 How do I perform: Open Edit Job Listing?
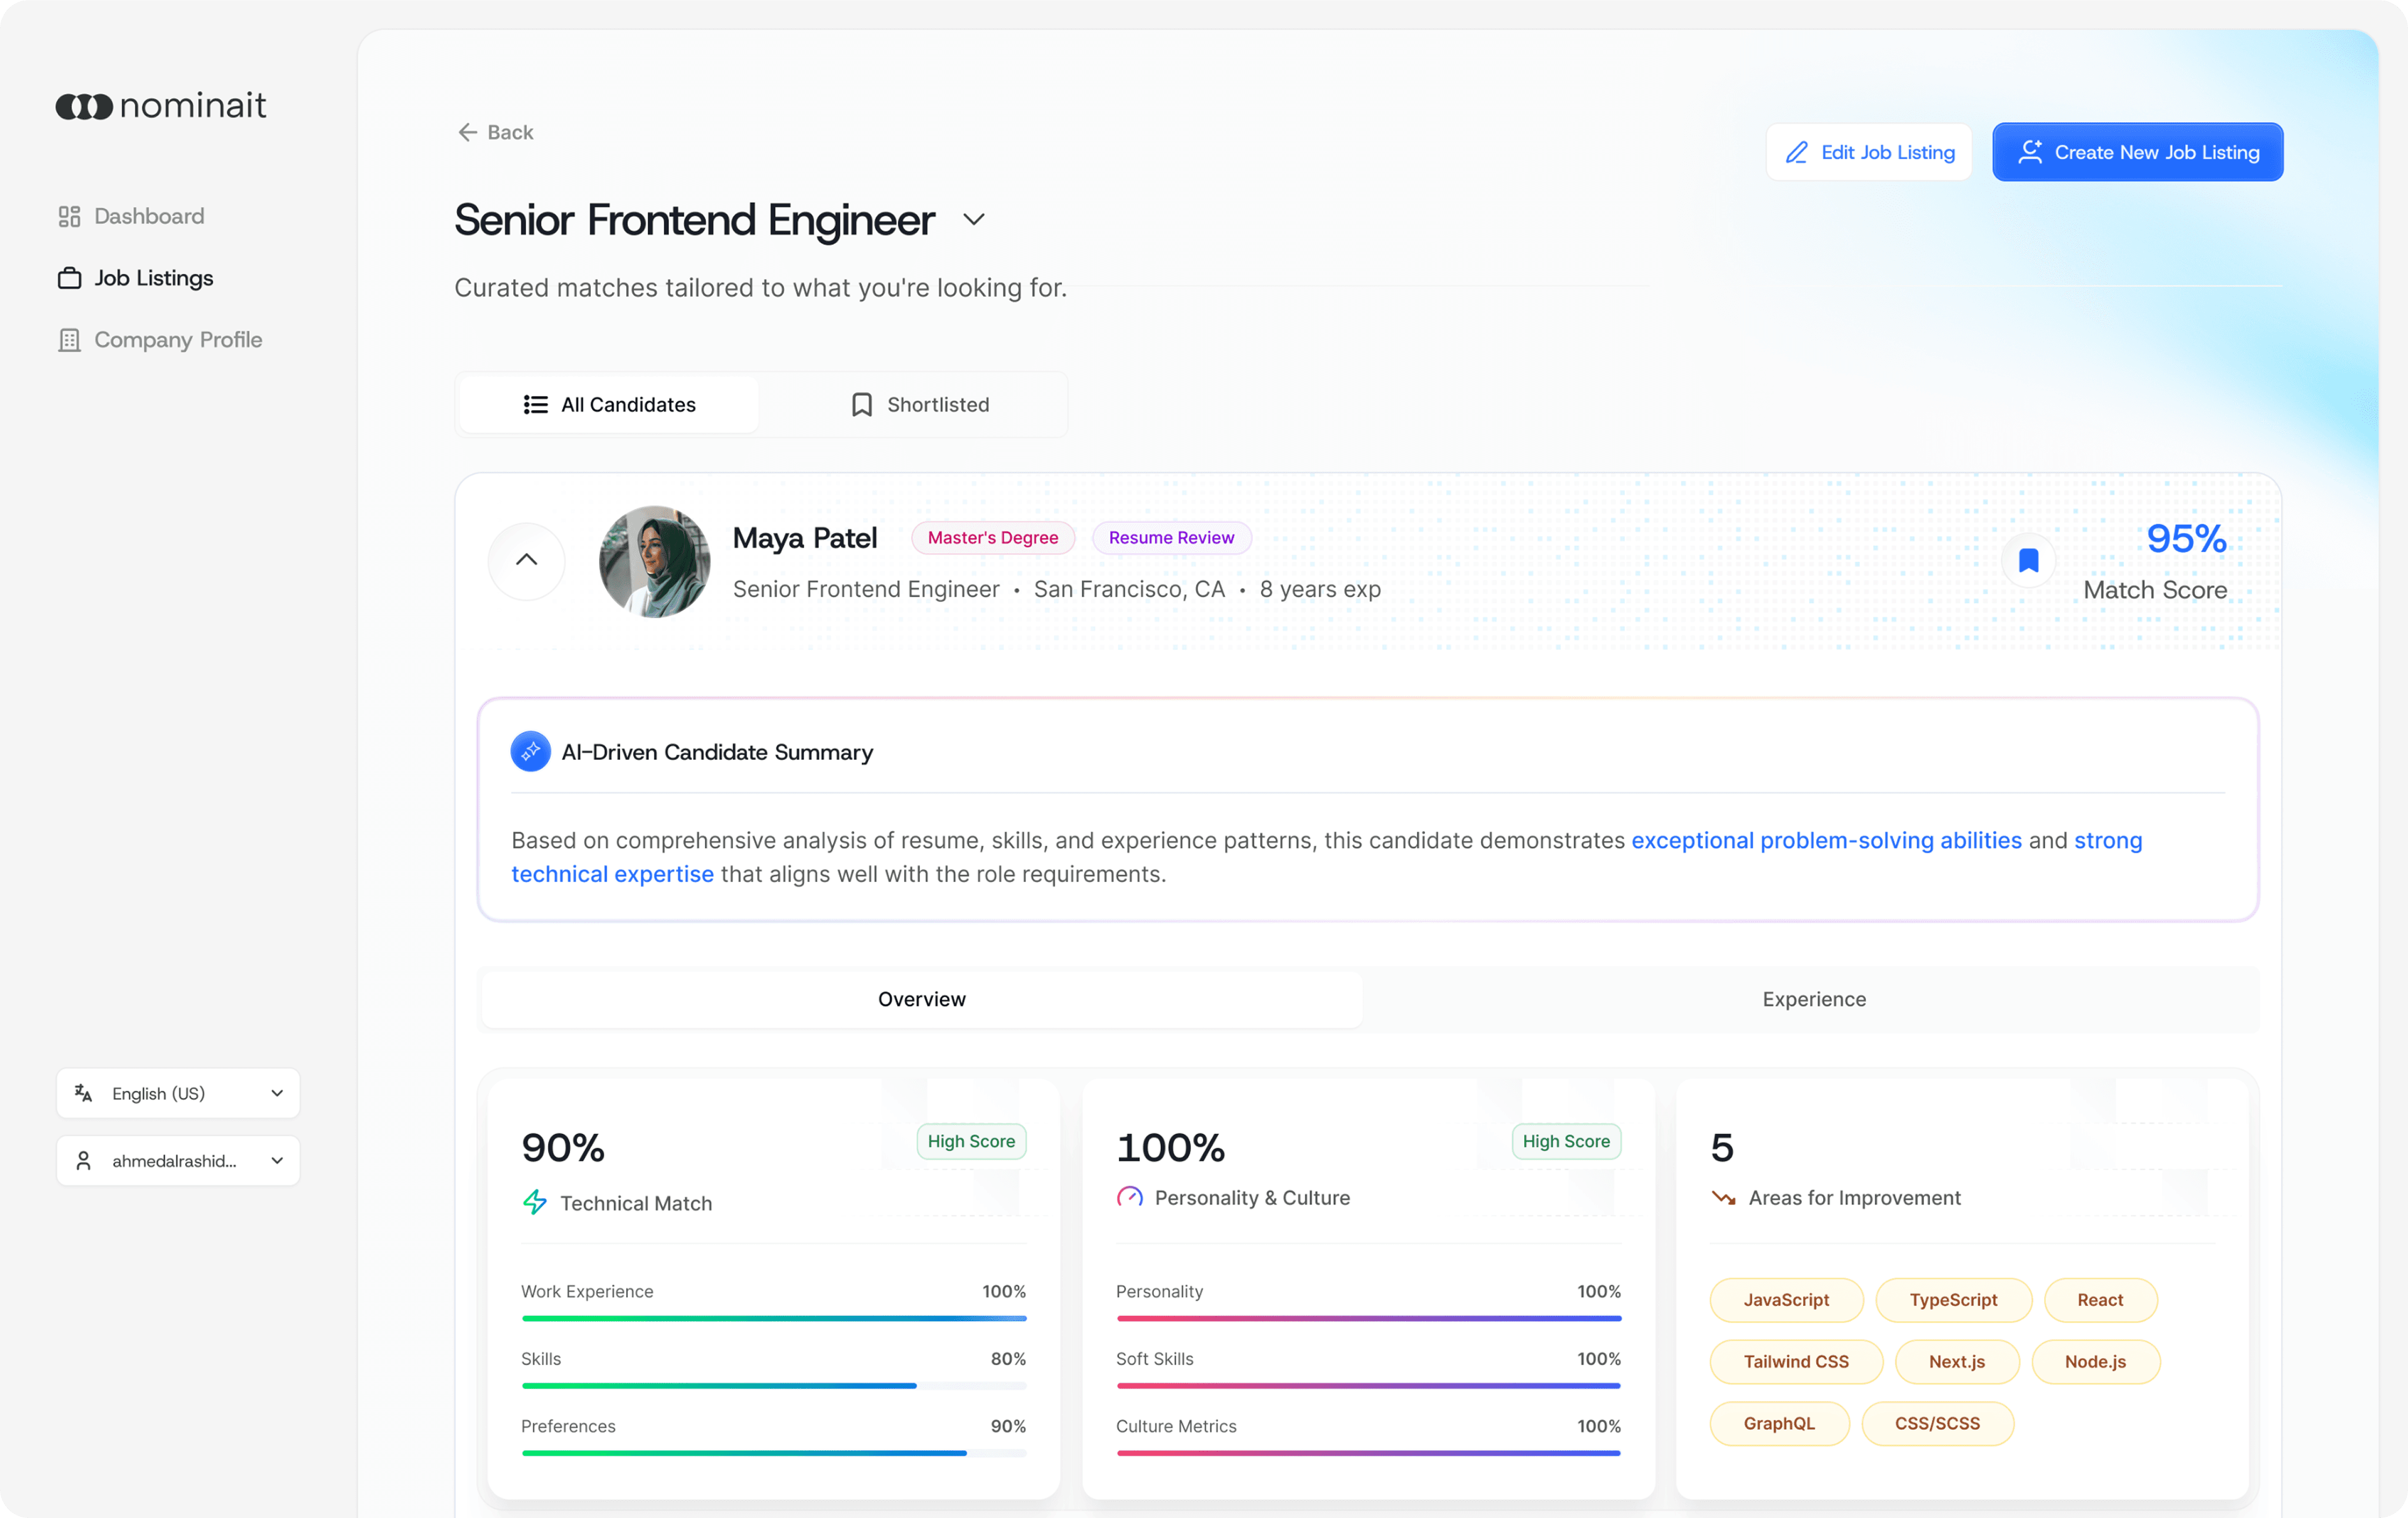click(x=1868, y=152)
